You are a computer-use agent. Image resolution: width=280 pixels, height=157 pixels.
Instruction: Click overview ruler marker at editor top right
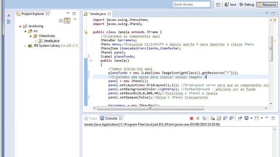click(x=275, y=20)
